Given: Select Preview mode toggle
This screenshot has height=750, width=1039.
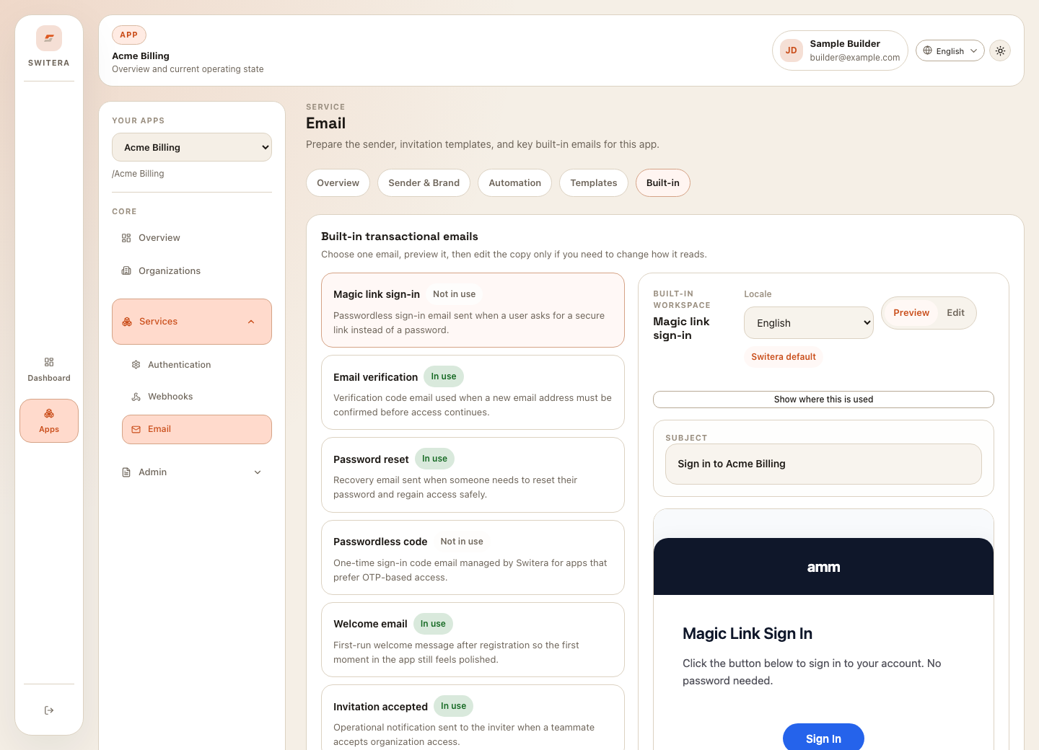Looking at the screenshot, I should coord(911,313).
